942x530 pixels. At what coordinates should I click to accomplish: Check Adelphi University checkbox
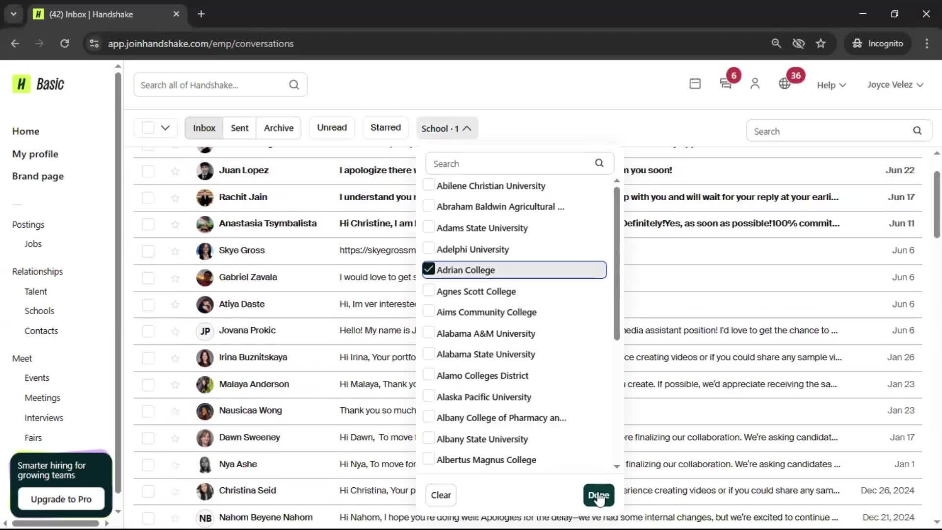[428, 248]
